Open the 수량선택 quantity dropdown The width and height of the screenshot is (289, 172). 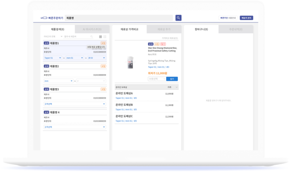(157, 79)
